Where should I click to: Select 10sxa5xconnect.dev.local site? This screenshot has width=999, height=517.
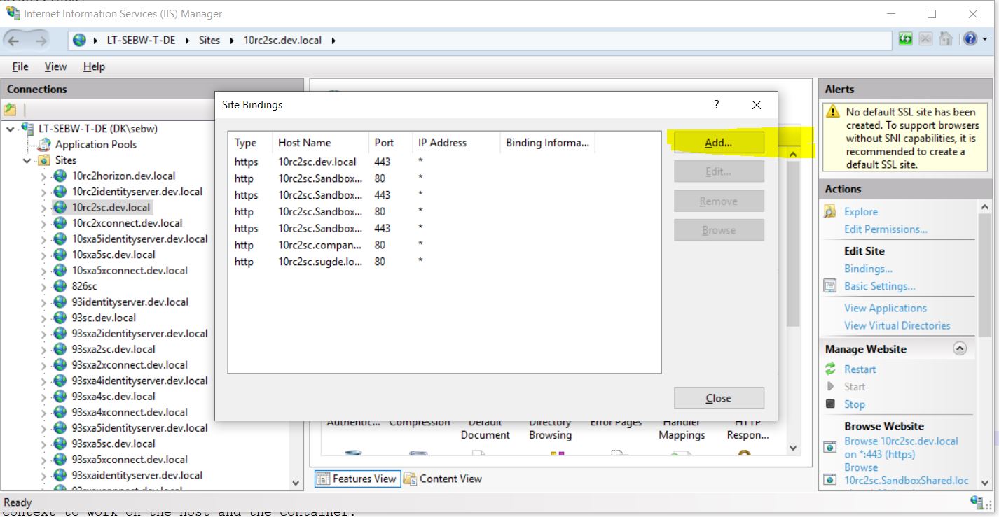tap(130, 270)
